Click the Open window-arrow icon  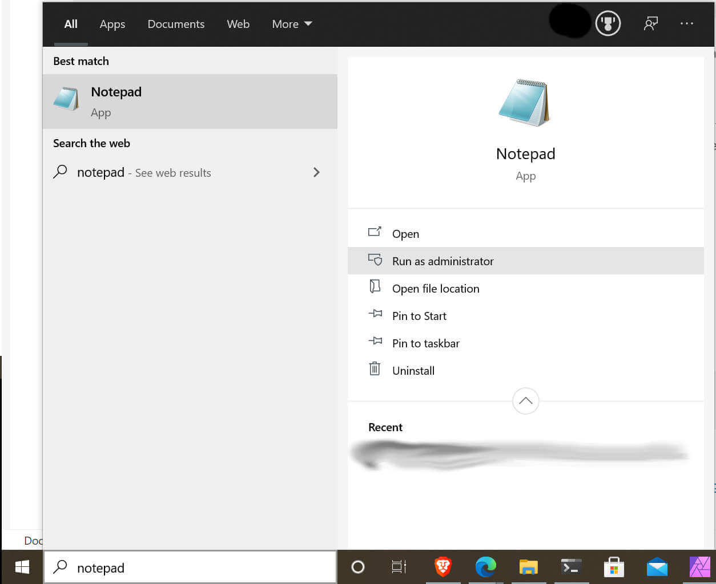(375, 232)
